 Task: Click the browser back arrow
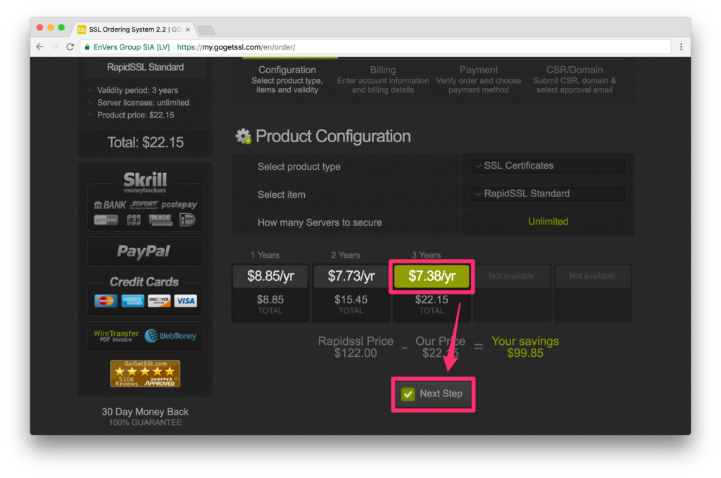pos(40,47)
